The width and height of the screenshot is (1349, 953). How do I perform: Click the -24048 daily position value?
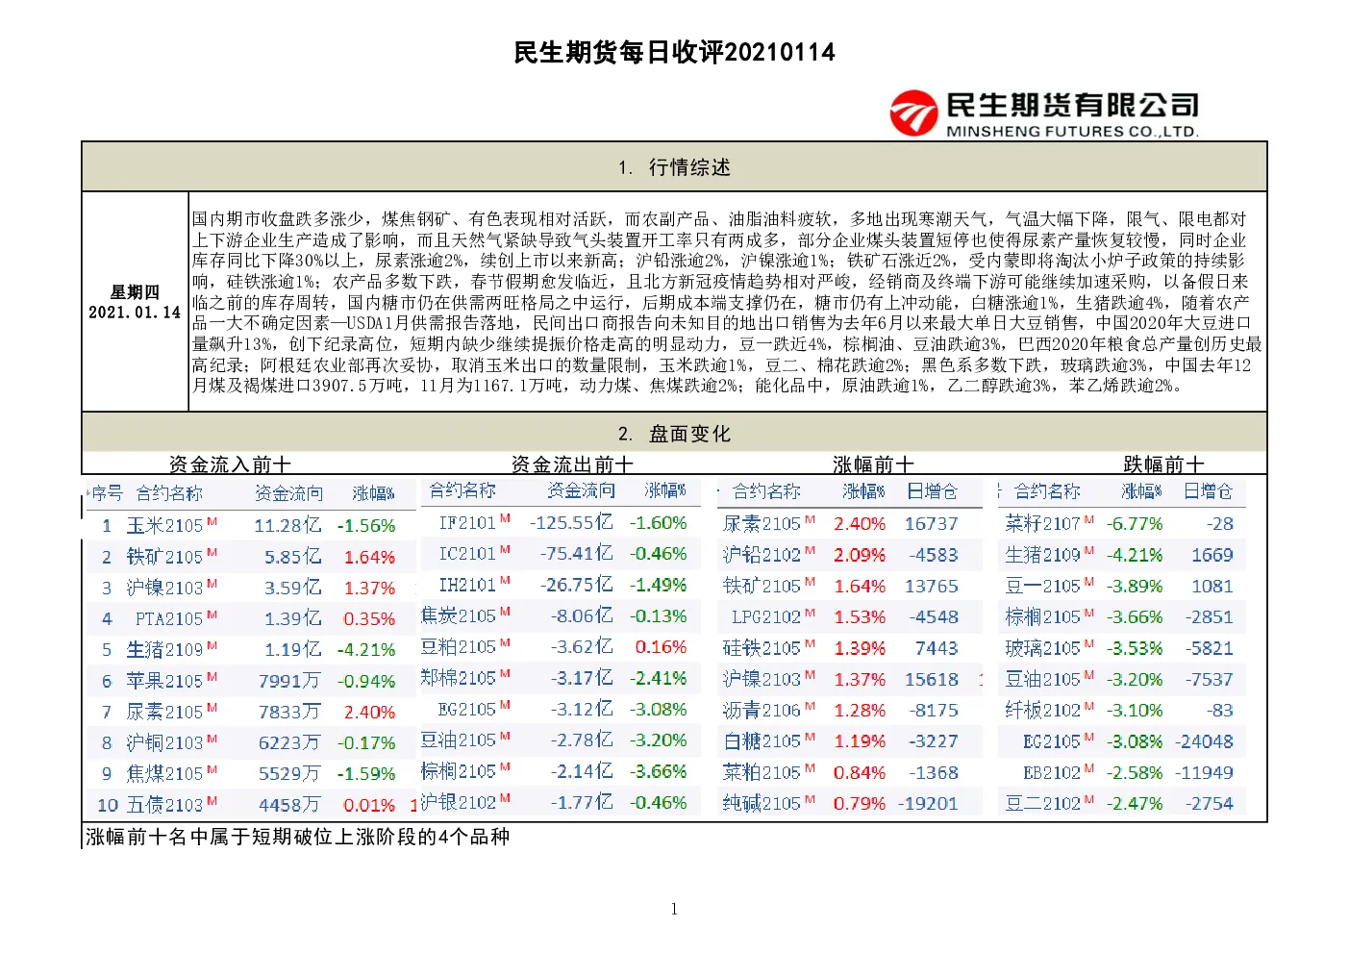[1204, 741]
